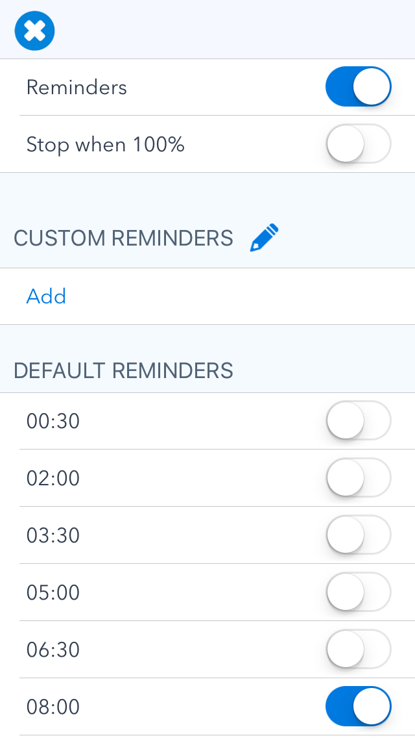Tap the pencil icon to edit custom reminders

[265, 238]
